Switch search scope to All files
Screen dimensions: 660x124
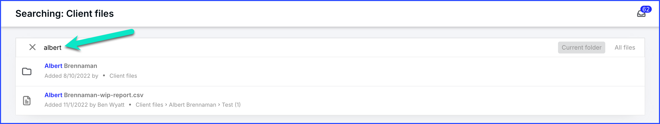tap(625, 48)
